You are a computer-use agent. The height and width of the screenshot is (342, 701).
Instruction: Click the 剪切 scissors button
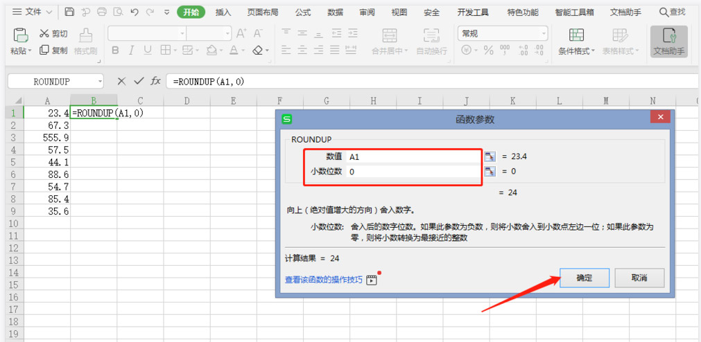tap(53, 33)
